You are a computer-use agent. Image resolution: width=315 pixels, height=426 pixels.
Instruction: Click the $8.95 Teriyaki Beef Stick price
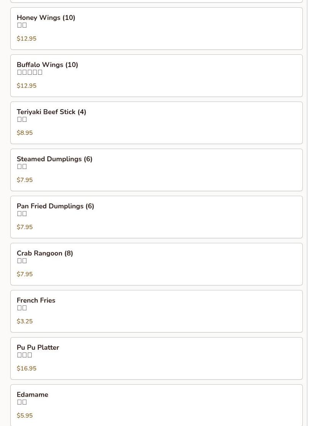pos(25,133)
